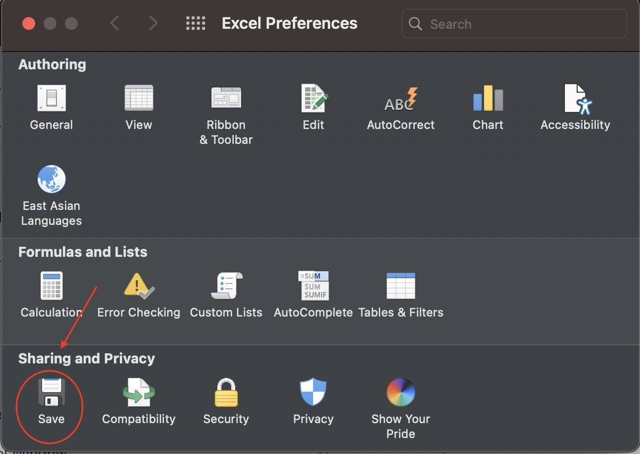Open the View preferences icon
The width and height of the screenshot is (640, 454).
(x=139, y=99)
